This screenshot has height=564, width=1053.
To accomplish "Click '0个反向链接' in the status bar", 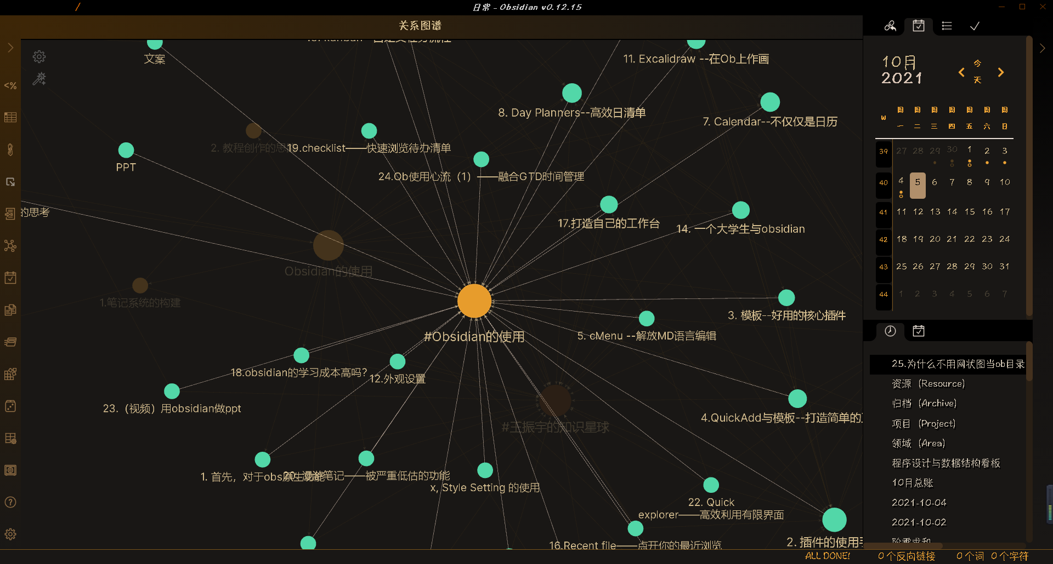I will pos(907,556).
